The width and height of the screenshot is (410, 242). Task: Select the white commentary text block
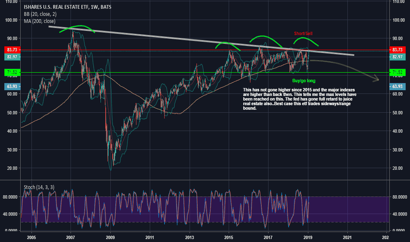click(x=300, y=99)
